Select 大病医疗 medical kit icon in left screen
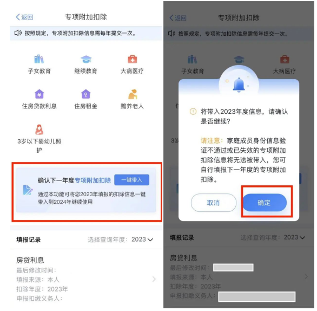Viewport: 317px width, 311px height. 133,59
